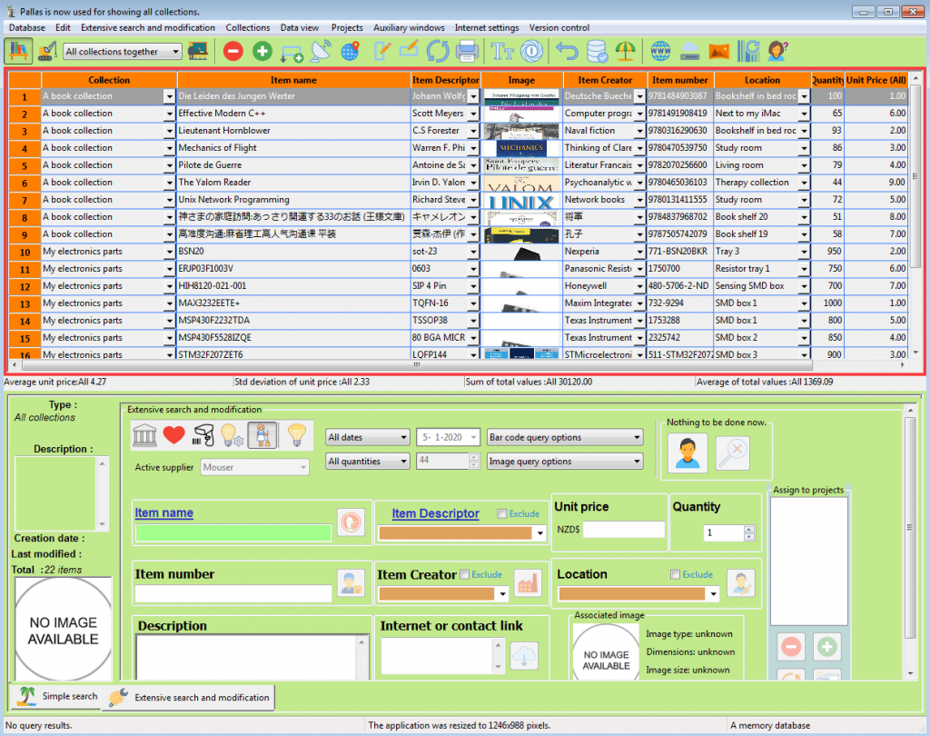The width and height of the screenshot is (930, 736).
Task: Switch to the Simple search tab
Action: 55,696
